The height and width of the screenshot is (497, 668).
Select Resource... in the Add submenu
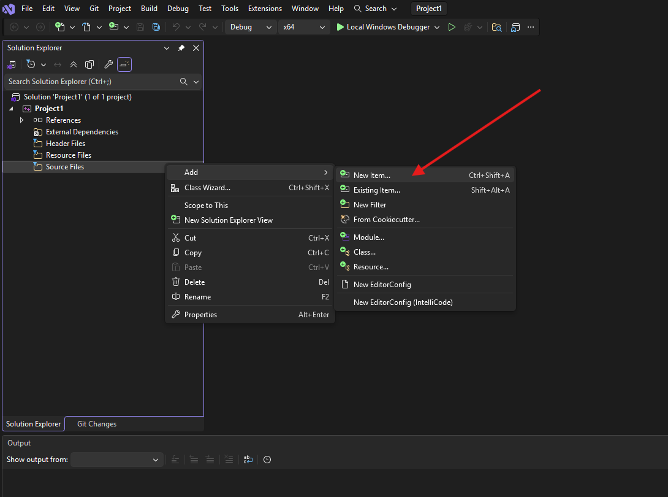click(425, 267)
